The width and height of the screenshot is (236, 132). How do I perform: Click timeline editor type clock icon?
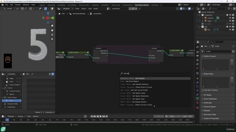pyautogui.click(x=3, y=116)
